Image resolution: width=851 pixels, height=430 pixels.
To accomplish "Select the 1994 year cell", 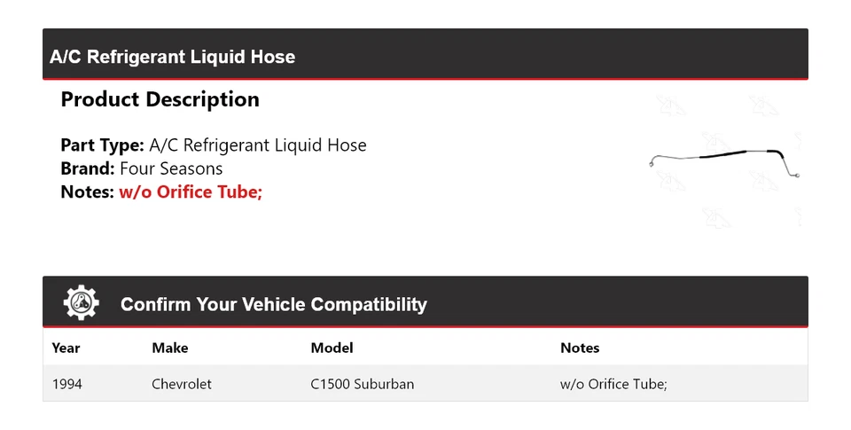I will tap(67, 384).
